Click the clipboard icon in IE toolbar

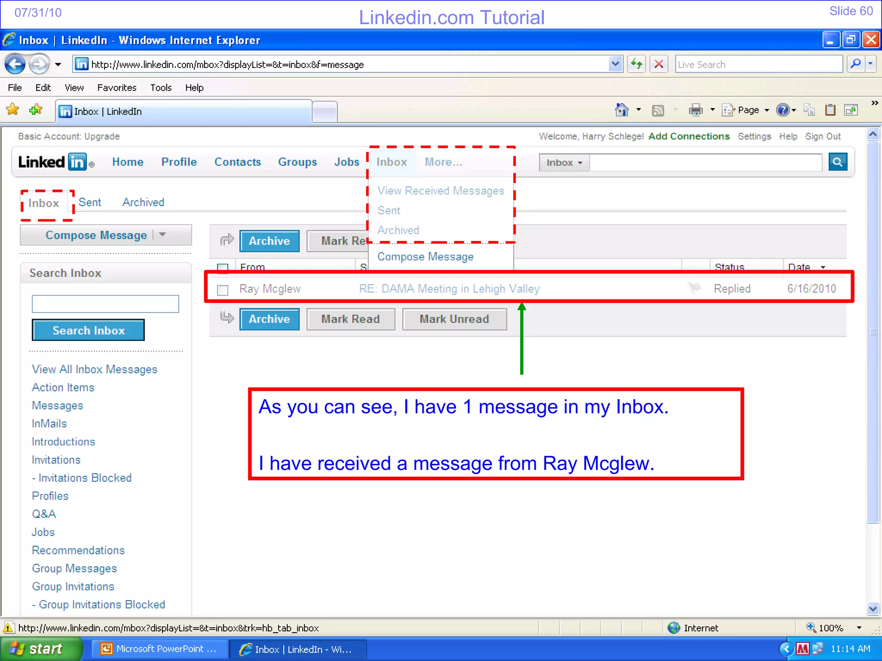pyautogui.click(x=830, y=110)
